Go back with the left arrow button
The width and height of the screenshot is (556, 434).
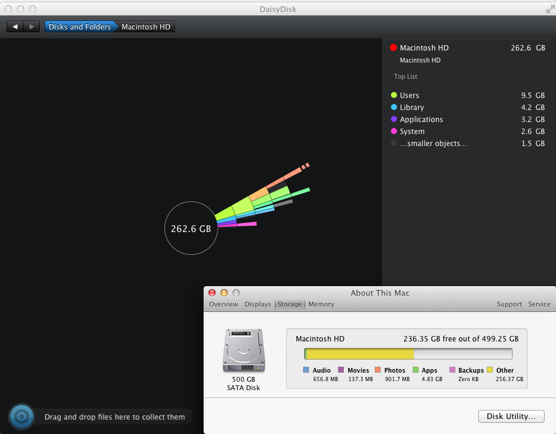[x=15, y=27]
